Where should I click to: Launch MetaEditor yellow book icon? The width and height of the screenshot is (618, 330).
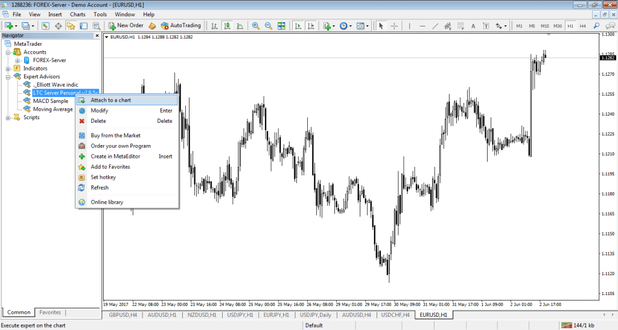[152, 26]
